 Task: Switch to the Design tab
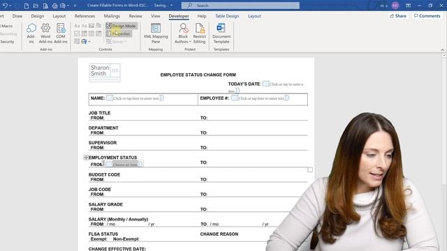tap(37, 16)
